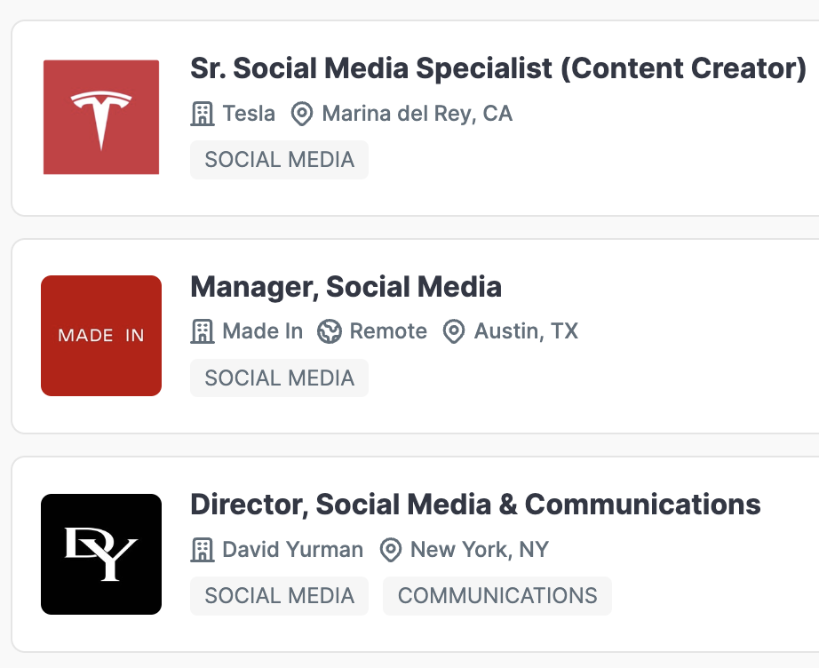Click the David Yurman company name

292,550
